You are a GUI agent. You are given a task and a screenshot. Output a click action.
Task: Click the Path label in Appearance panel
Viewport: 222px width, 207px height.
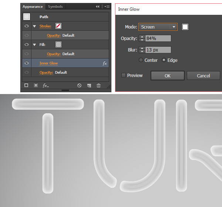coord(44,17)
